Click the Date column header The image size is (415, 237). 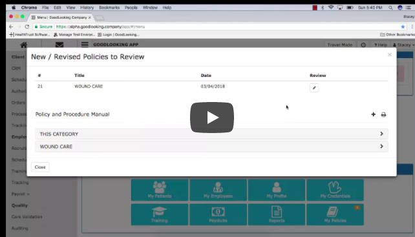(206, 76)
